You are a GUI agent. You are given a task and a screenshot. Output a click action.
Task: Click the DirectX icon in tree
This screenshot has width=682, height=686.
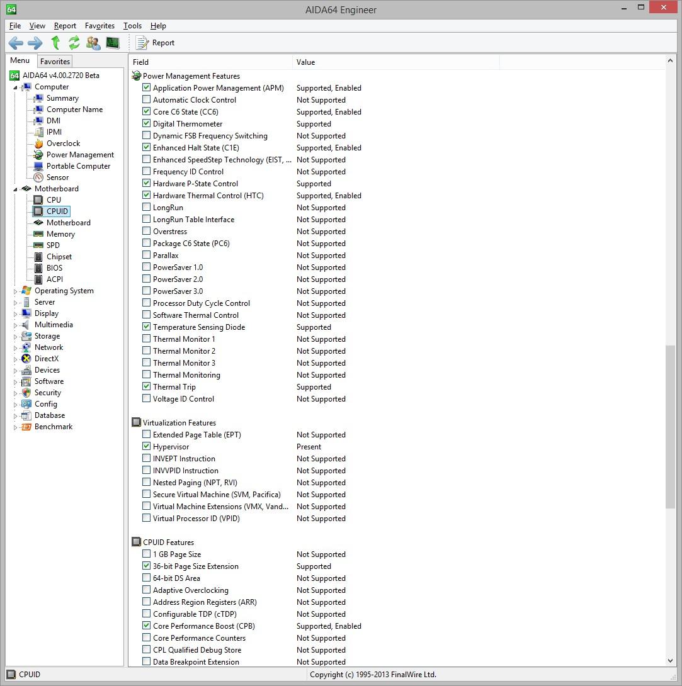coord(26,359)
